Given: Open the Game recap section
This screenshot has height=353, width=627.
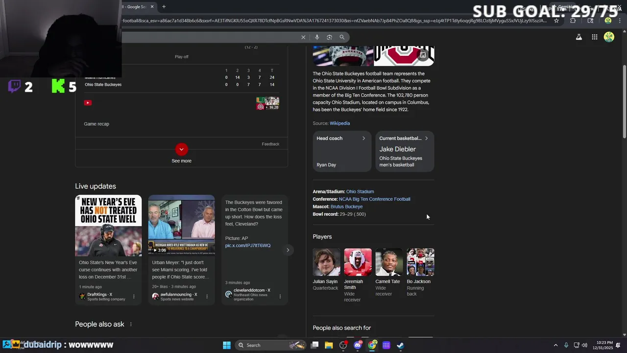Looking at the screenshot, I should (x=96, y=124).
